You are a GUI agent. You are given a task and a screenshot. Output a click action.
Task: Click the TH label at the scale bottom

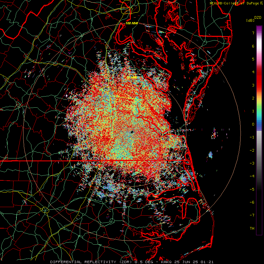coord(252,229)
